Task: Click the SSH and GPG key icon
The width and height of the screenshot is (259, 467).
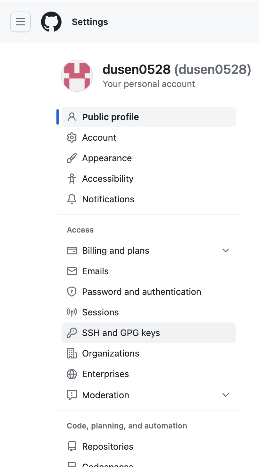Action: click(72, 333)
